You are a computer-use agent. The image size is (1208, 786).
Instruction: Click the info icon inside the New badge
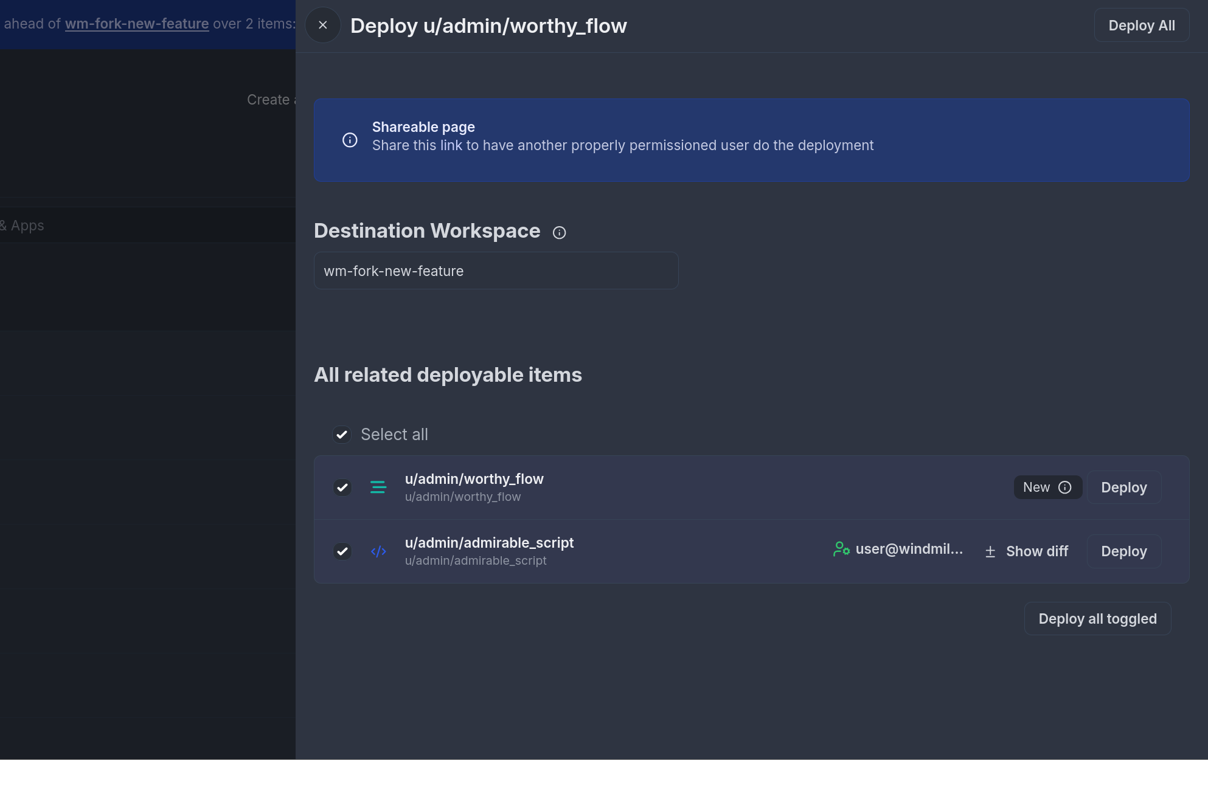[1064, 487]
